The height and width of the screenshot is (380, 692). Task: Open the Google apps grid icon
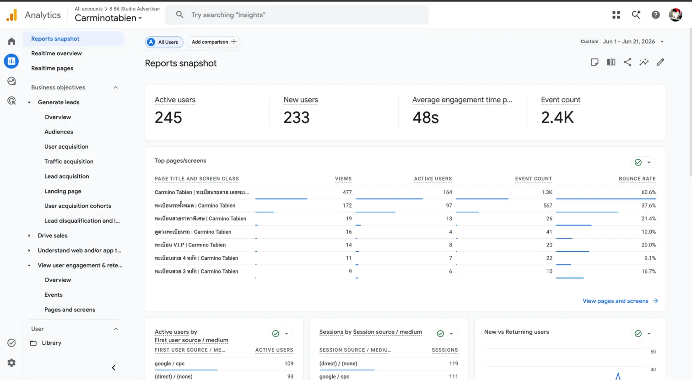[x=616, y=15]
